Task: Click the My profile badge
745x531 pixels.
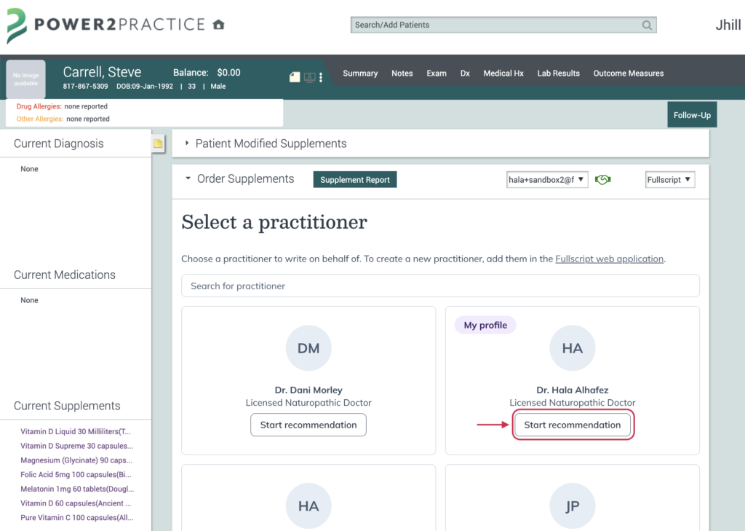Action: pos(485,325)
